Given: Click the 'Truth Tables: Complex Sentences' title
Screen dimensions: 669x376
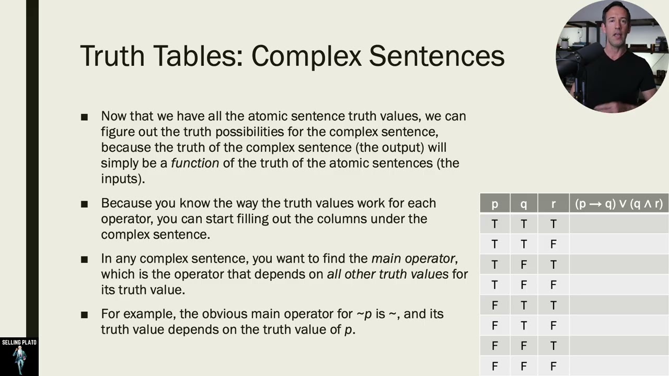Looking at the screenshot, I should coord(292,56).
